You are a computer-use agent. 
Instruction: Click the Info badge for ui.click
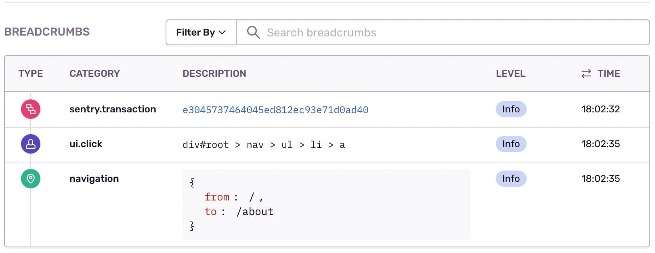point(511,144)
